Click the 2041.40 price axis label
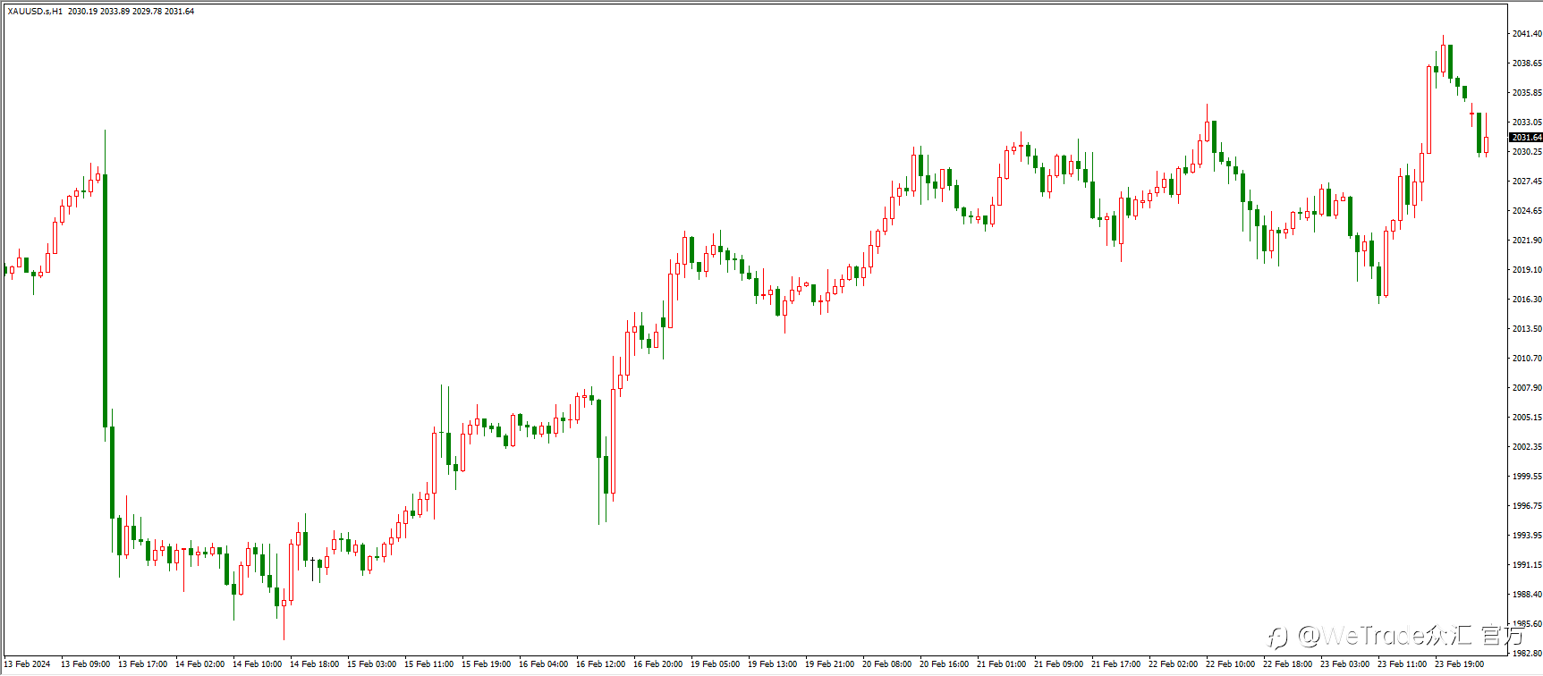Image resolution: width=1543 pixels, height=676 pixels. pyautogui.click(x=1527, y=34)
